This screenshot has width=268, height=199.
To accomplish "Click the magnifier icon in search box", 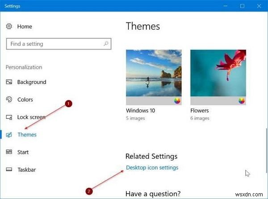I will click(x=106, y=44).
